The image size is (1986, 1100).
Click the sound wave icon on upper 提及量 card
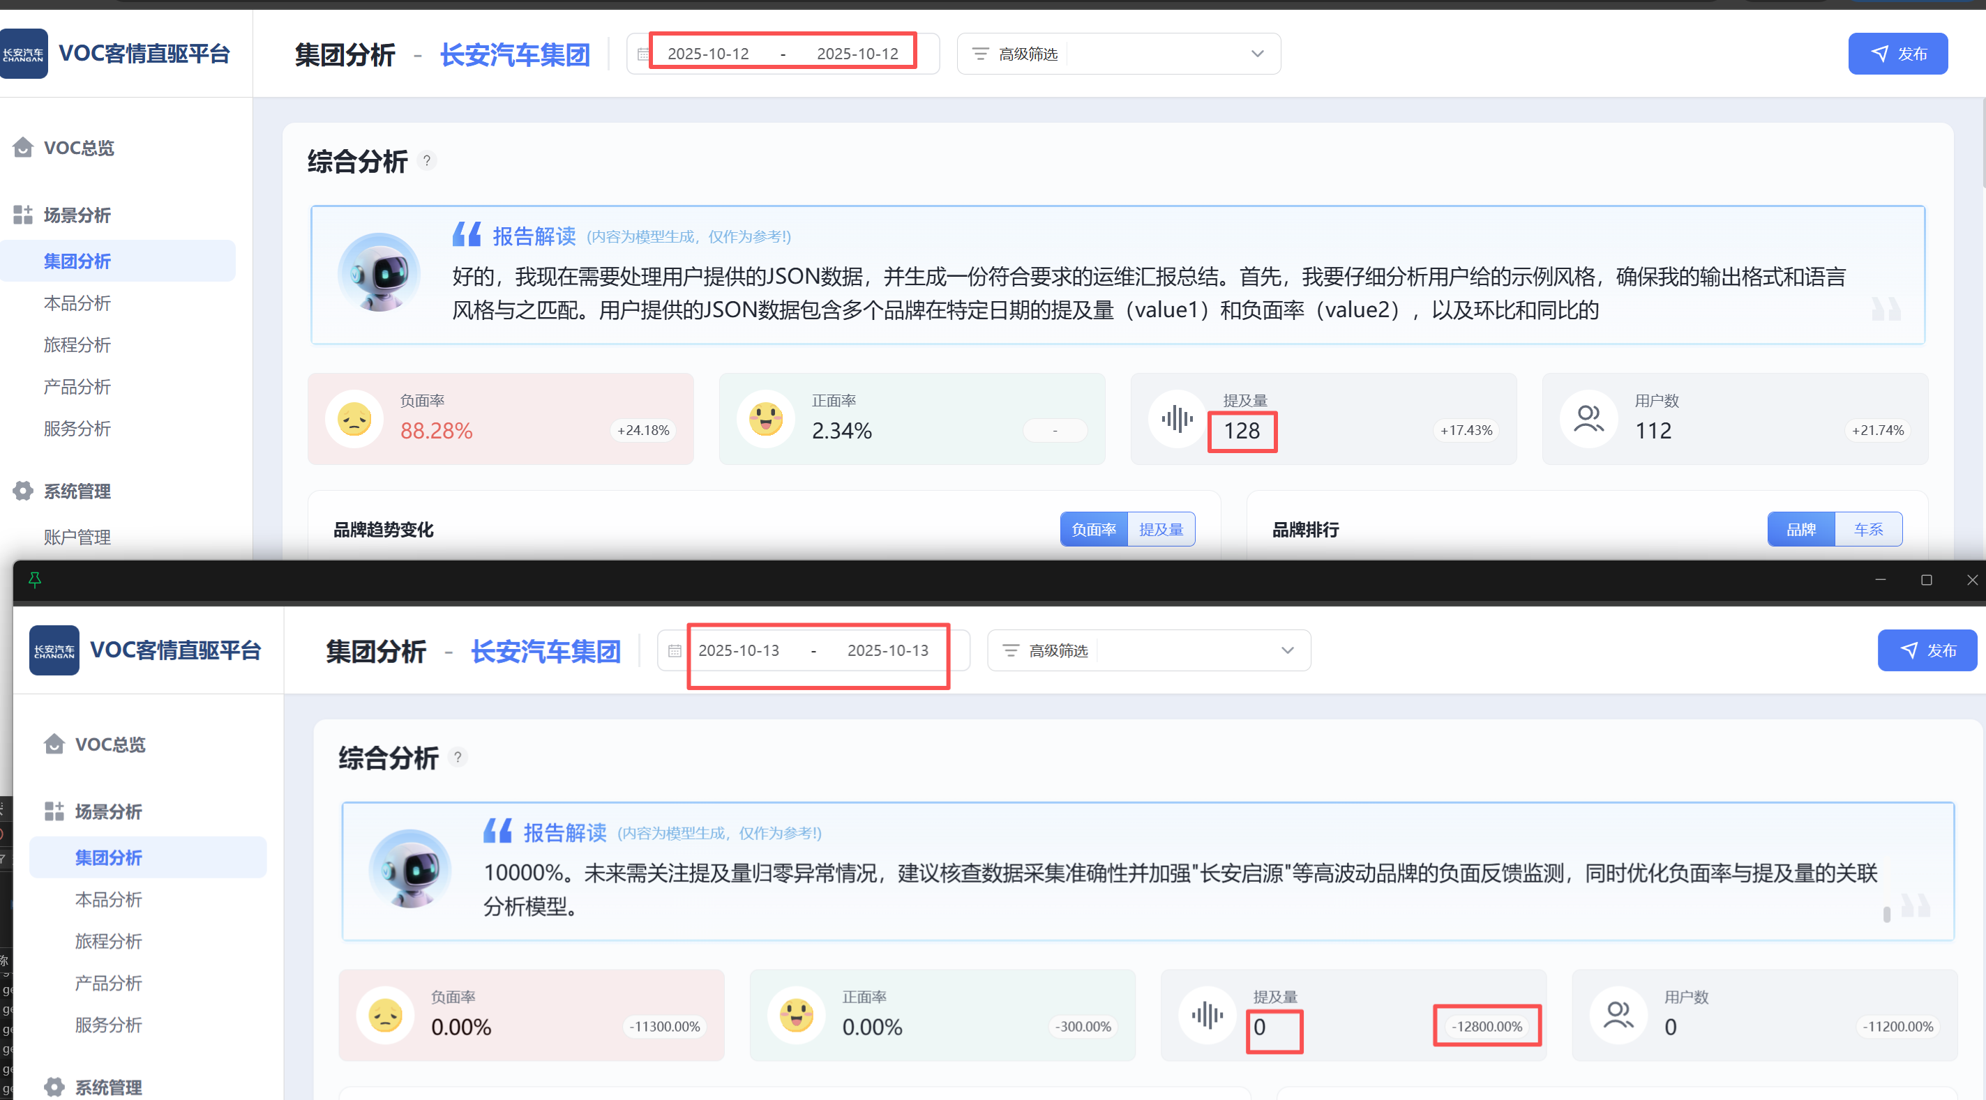(1178, 419)
